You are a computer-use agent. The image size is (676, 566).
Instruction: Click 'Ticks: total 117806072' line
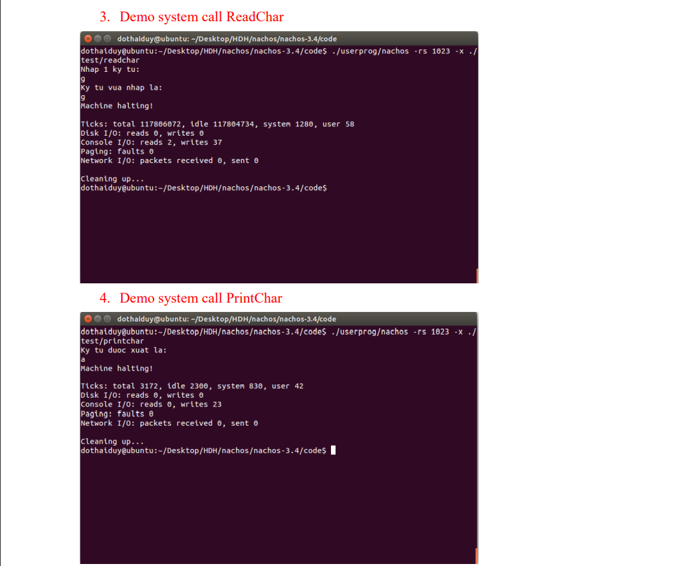pos(217,124)
